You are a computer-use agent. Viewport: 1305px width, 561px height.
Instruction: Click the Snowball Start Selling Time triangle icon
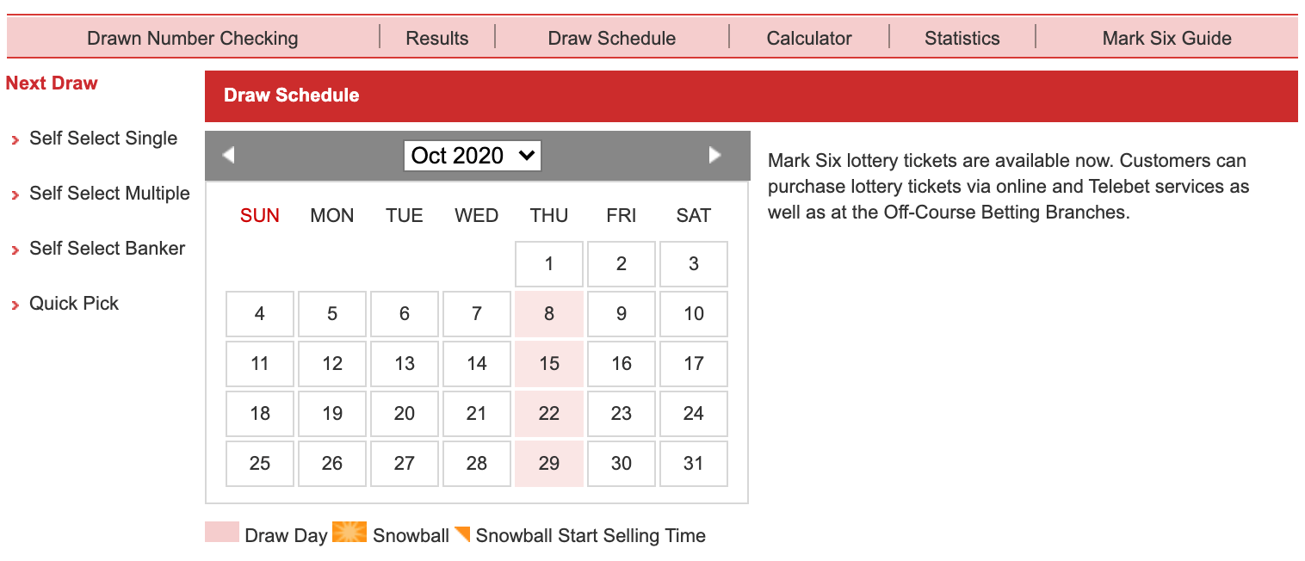tap(462, 533)
